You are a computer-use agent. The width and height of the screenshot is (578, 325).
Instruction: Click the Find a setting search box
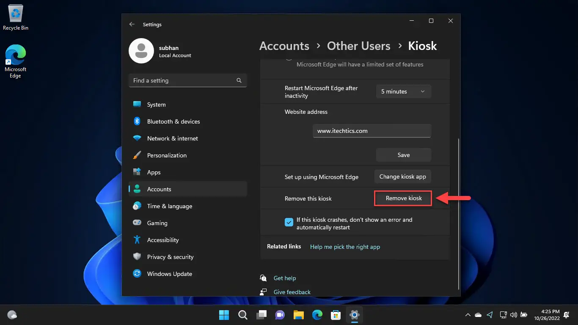(x=188, y=80)
